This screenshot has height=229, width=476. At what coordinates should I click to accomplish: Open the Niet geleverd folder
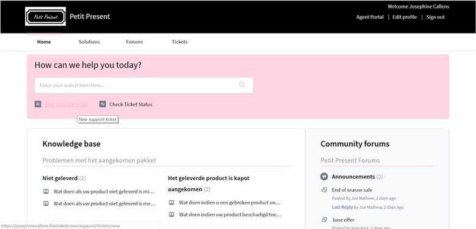[x=60, y=178]
